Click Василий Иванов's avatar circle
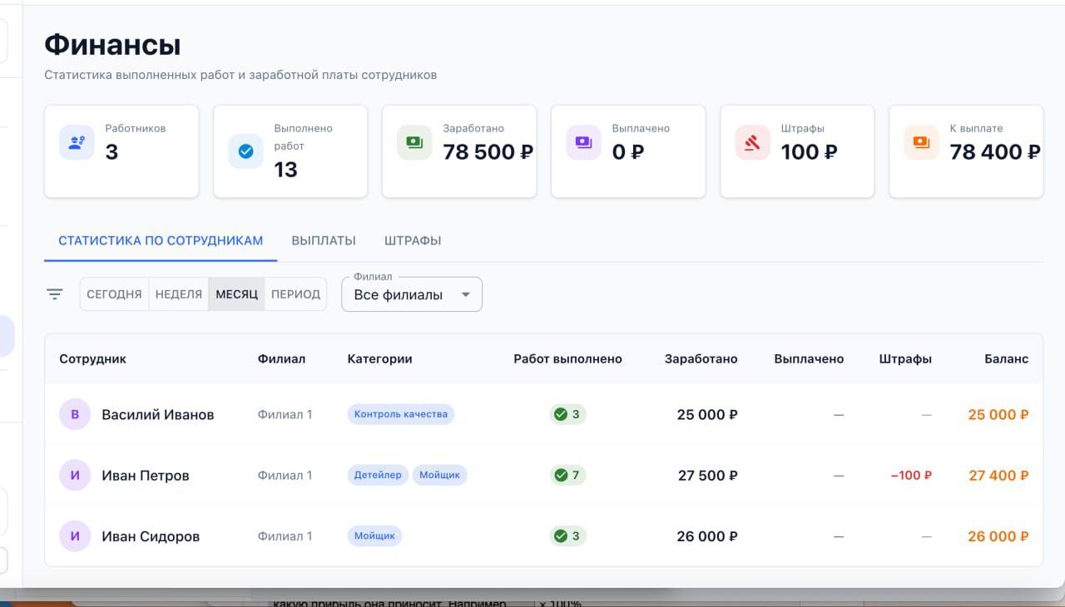The width and height of the screenshot is (1065, 607). pyautogui.click(x=75, y=414)
